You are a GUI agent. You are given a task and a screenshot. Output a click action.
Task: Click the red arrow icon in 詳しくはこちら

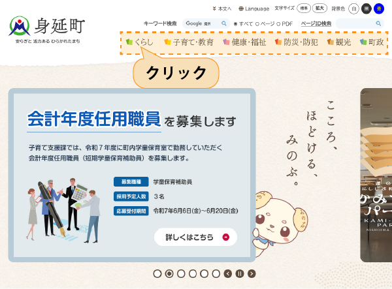[226, 237]
